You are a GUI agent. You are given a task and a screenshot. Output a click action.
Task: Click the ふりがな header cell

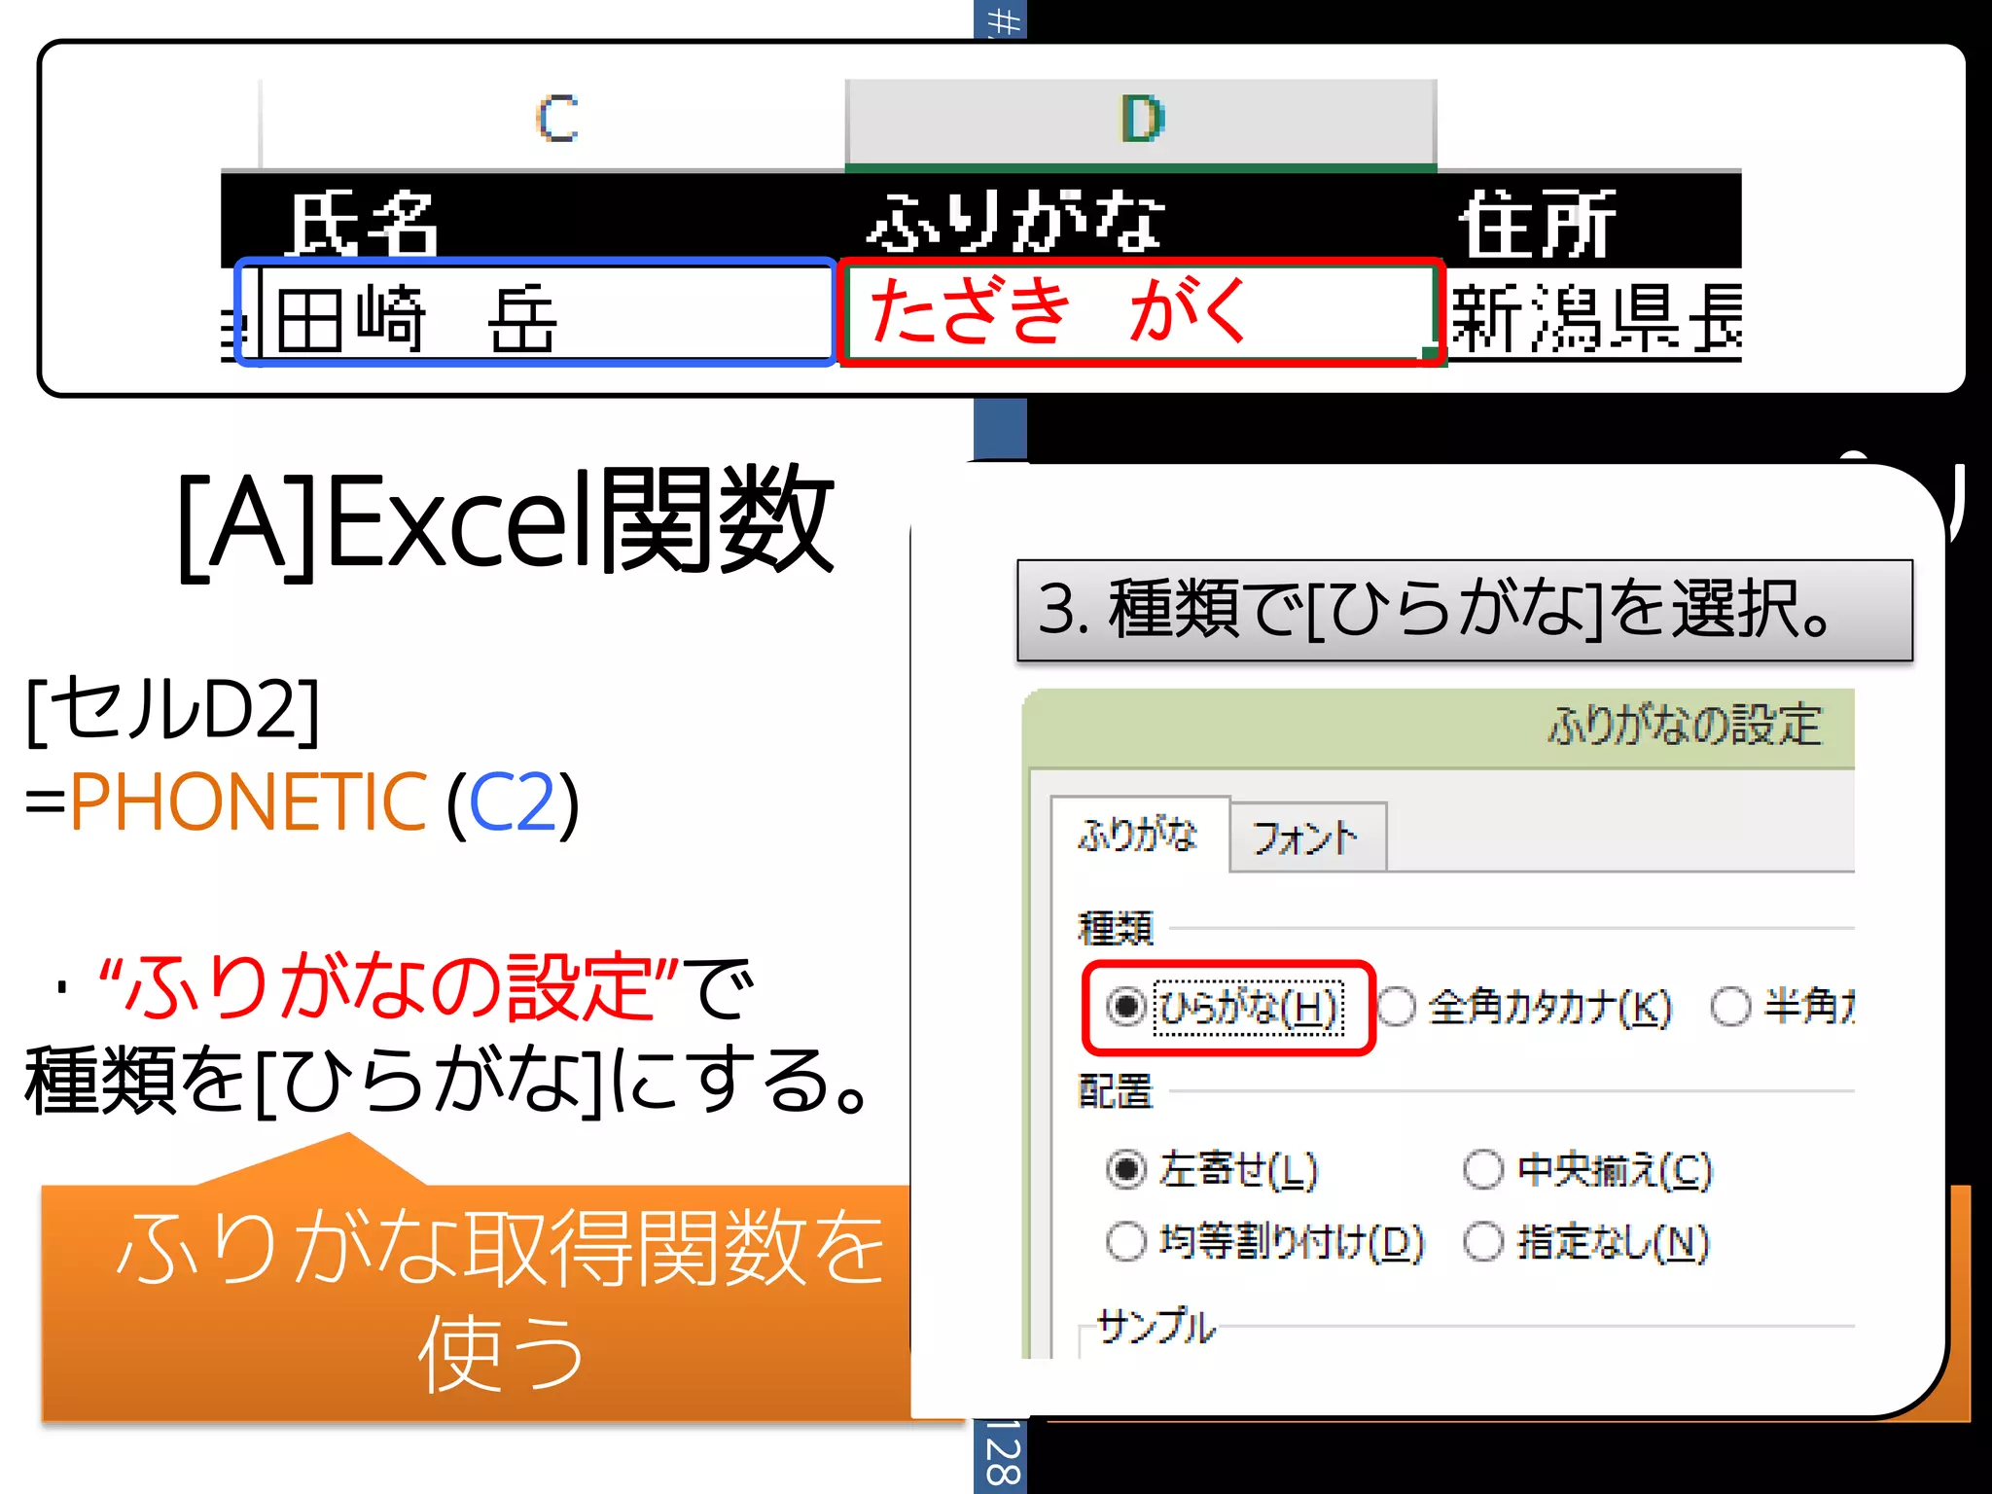coord(1141,221)
